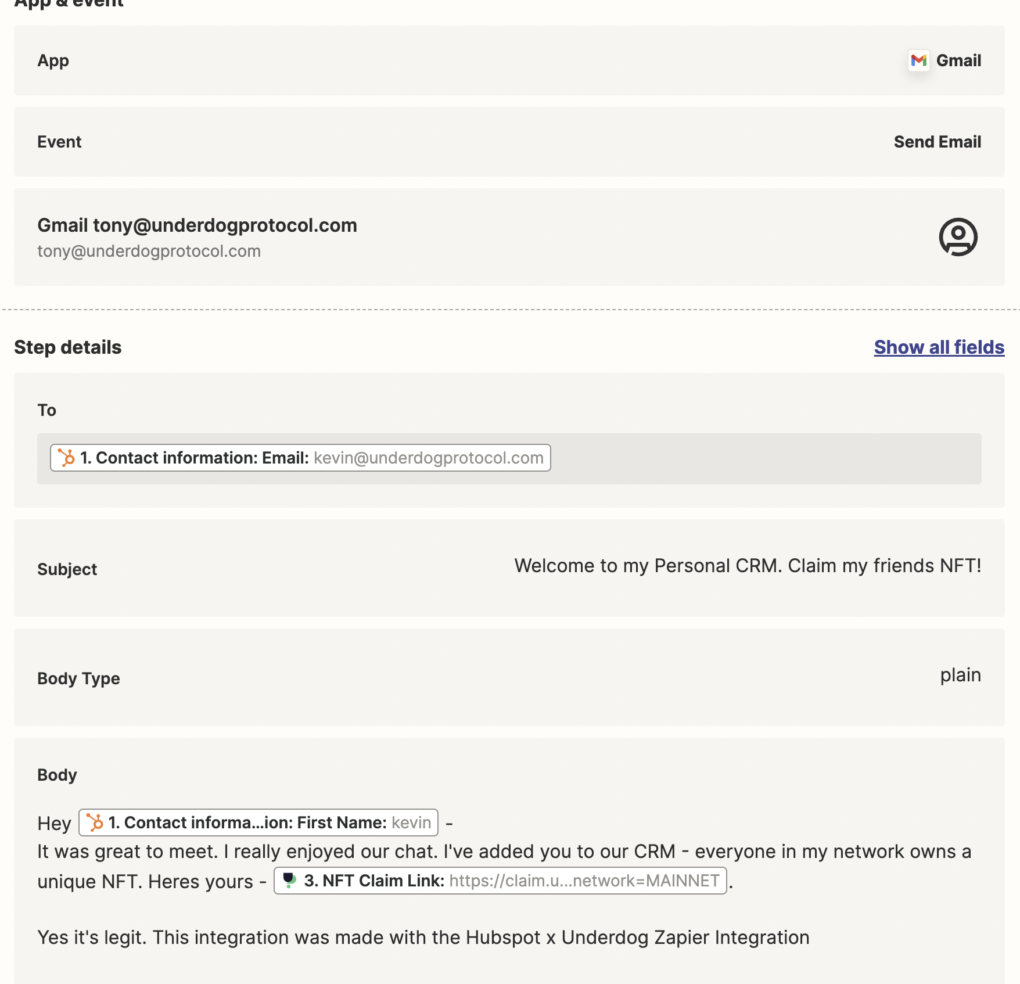The width and height of the screenshot is (1020, 984).
Task: Click the Contact information Email pill
Action: pyautogui.click(x=300, y=458)
